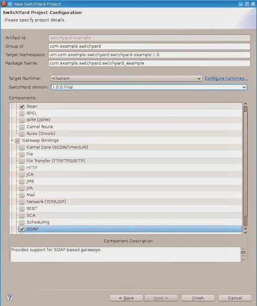The image size is (257, 306).
Task: Click the Components list vertical scrollbar
Action: pos(246,166)
